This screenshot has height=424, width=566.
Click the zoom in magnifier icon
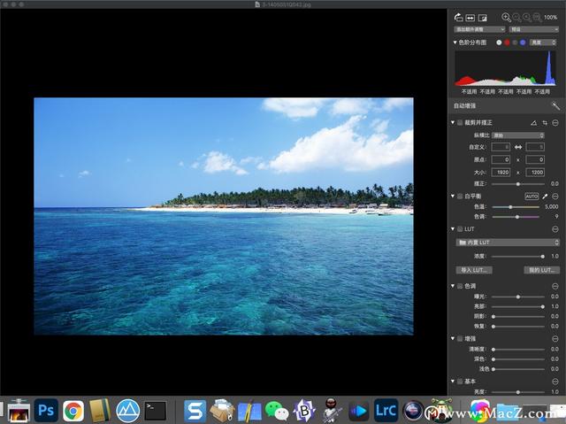(506, 17)
